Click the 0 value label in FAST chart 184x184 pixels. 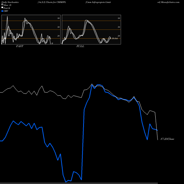(x=52, y=43)
